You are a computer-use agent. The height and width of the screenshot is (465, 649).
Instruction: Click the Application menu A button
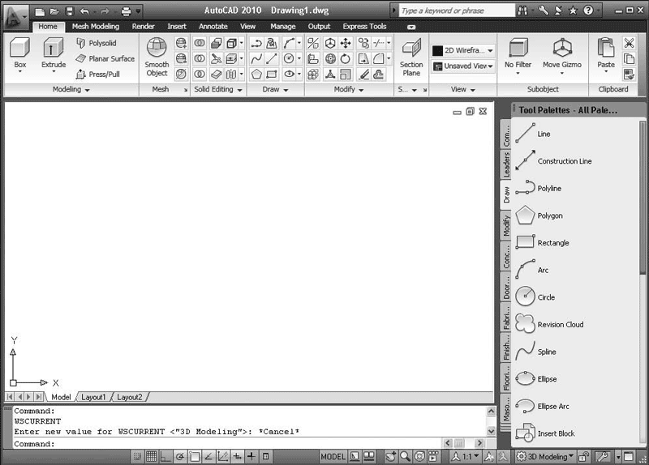coord(15,16)
